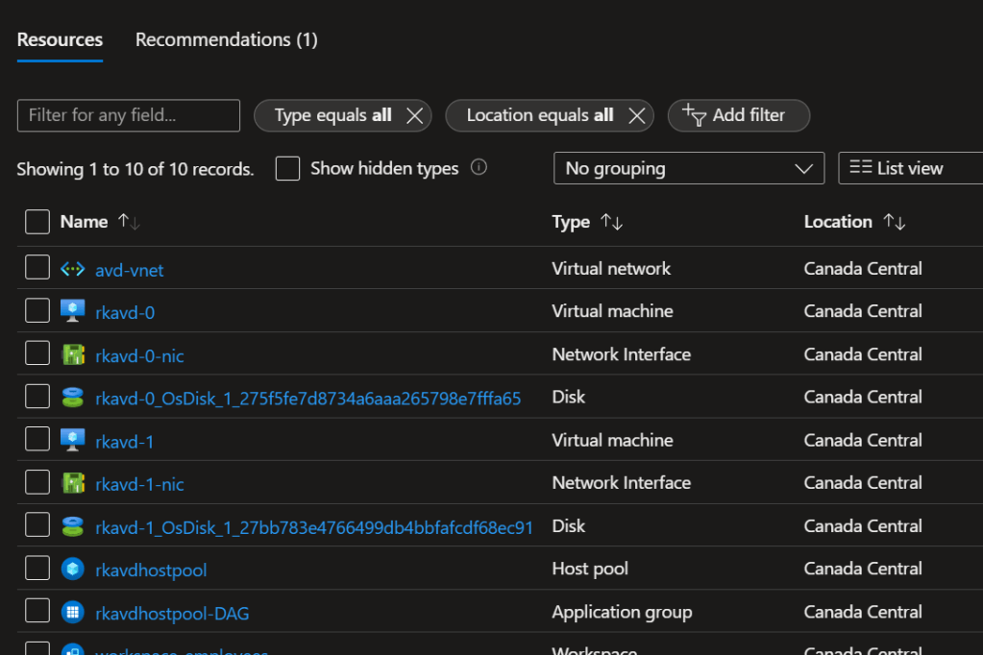983x655 pixels.
Task: Click the rkavd-0 OsDisk disk icon
Action: click(73, 397)
